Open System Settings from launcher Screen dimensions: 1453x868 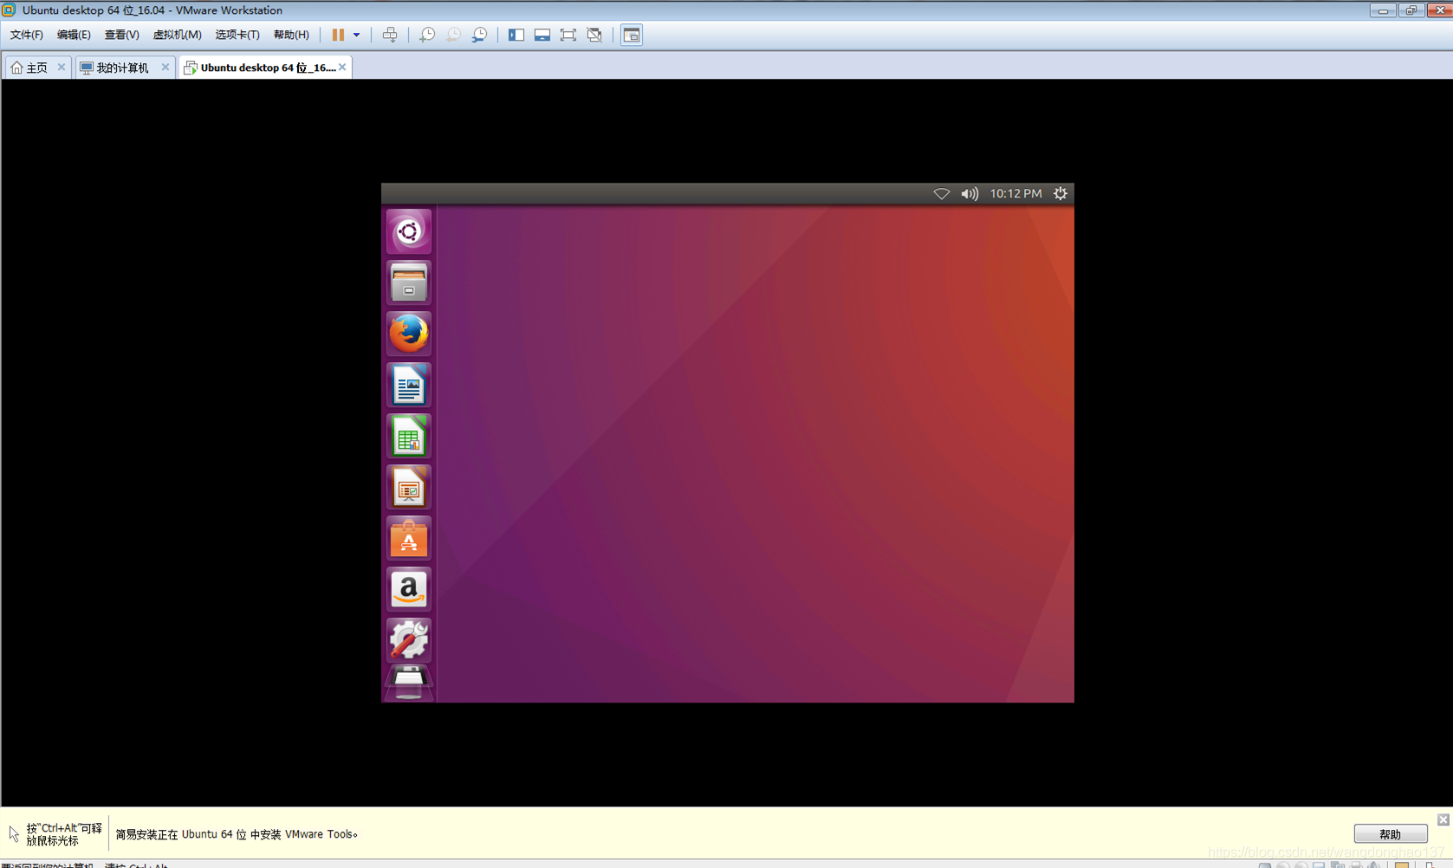tap(409, 640)
